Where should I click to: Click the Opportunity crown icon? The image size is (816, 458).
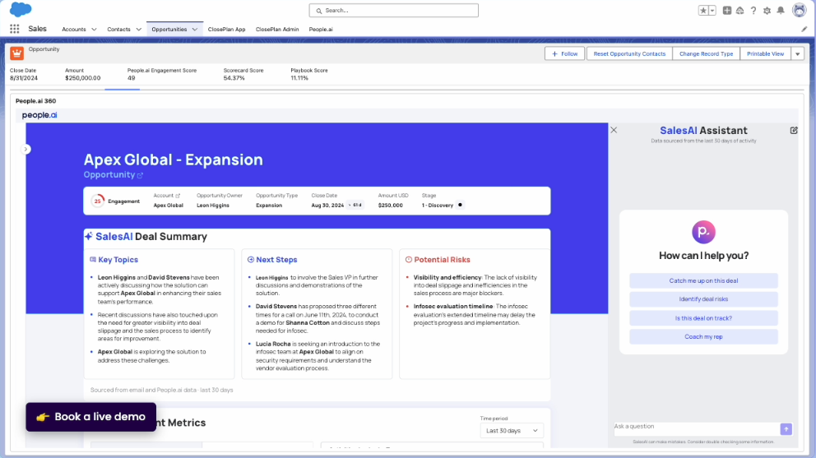tap(16, 53)
